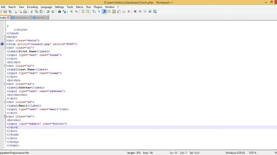Click Run Macro Multiple Times icon
This screenshot has width=277, height=155.
150,12
